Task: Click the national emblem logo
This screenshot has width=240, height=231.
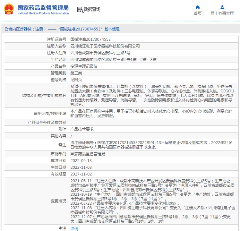Action: click(x=9, y=9)
